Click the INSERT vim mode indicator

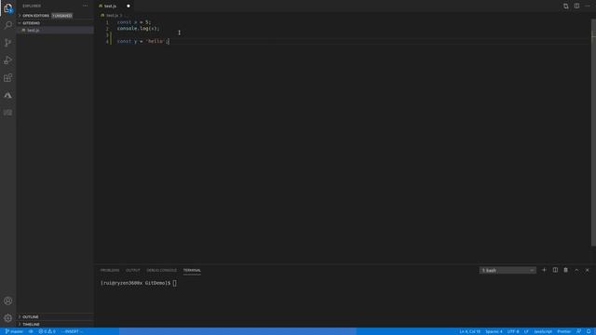click(72, 331)
